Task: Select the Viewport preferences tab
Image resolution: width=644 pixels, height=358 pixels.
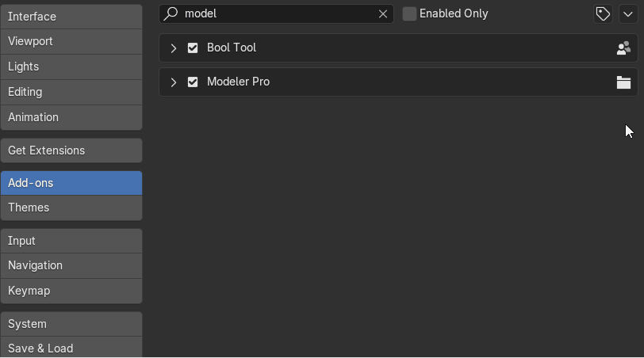Action: [x=71, y=41]
